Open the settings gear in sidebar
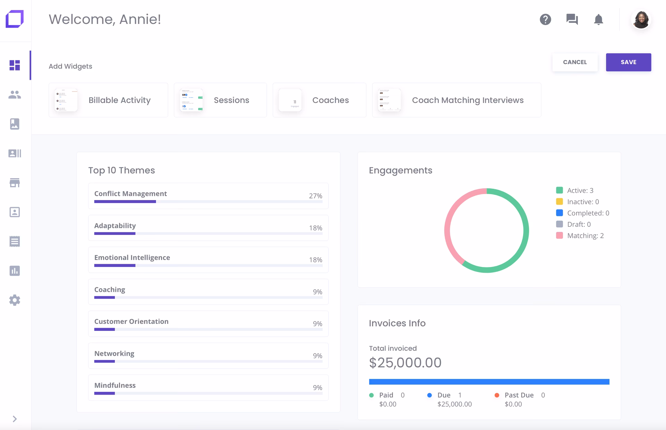The image size is (666, 430). tap(15, 300)
